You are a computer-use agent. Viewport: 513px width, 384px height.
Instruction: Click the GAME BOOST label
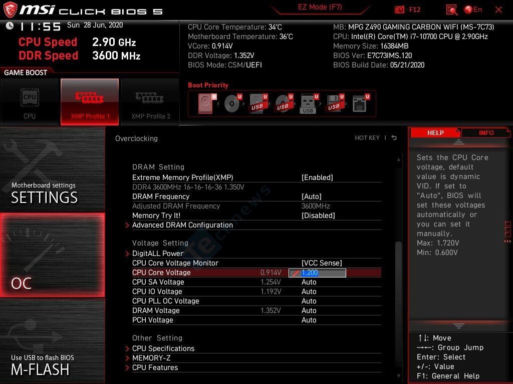pyautogui.click(x=26, y=72)
